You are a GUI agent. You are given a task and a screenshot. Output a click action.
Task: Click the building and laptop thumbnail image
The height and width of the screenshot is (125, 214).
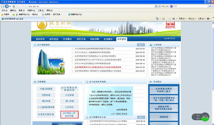coord(51,62)
